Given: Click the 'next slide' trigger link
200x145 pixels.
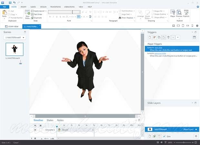Looking at the screenshot, I should coord(158,47).
